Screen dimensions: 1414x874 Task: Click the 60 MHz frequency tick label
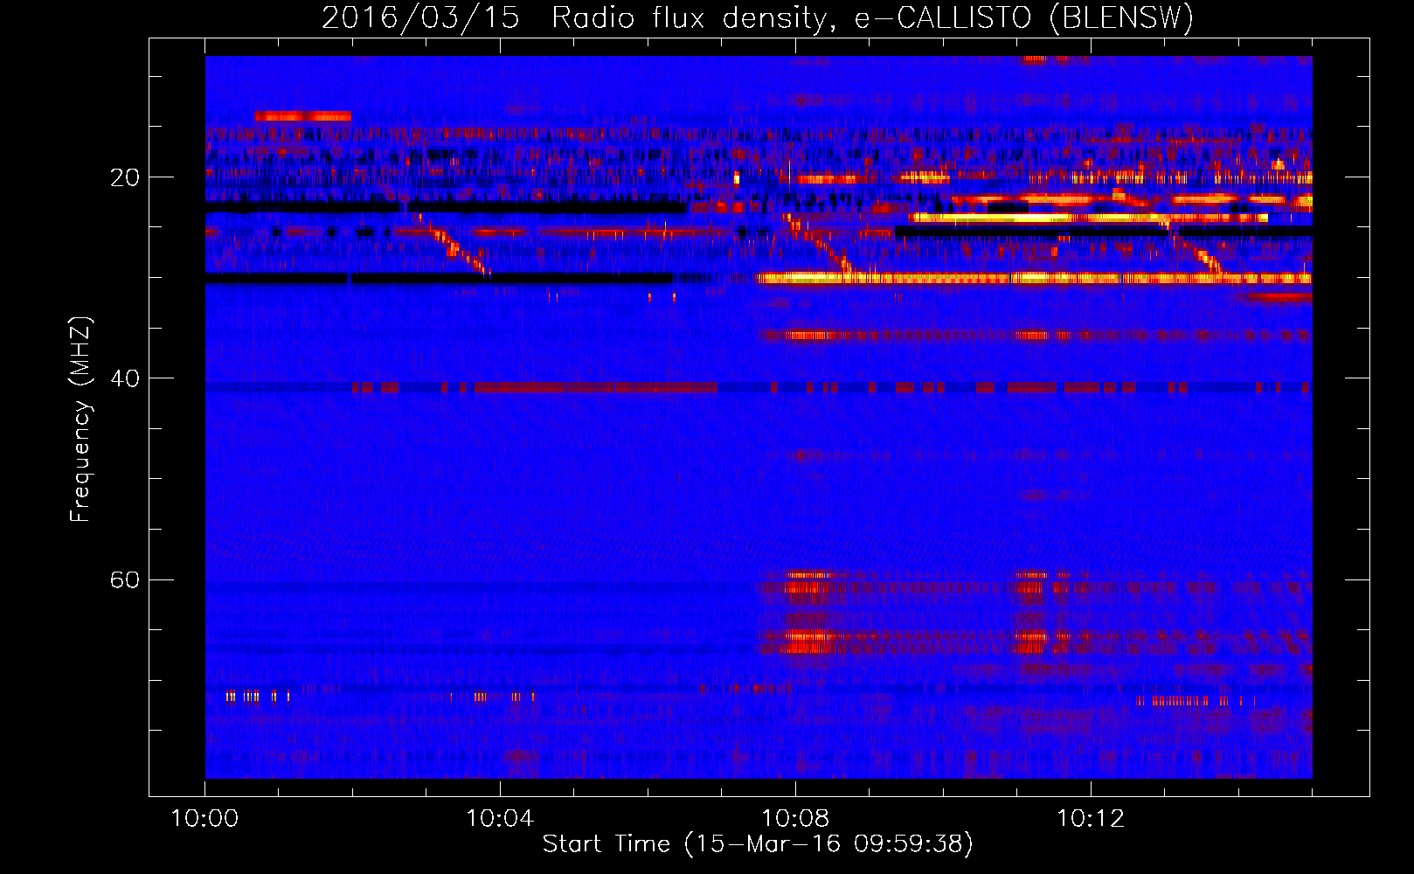click(x=124, y=579)
